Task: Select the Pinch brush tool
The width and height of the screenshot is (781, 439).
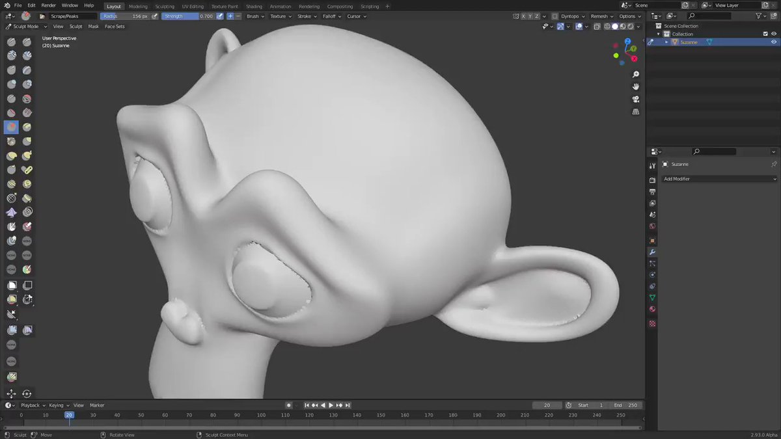Action: pos(12,141)
